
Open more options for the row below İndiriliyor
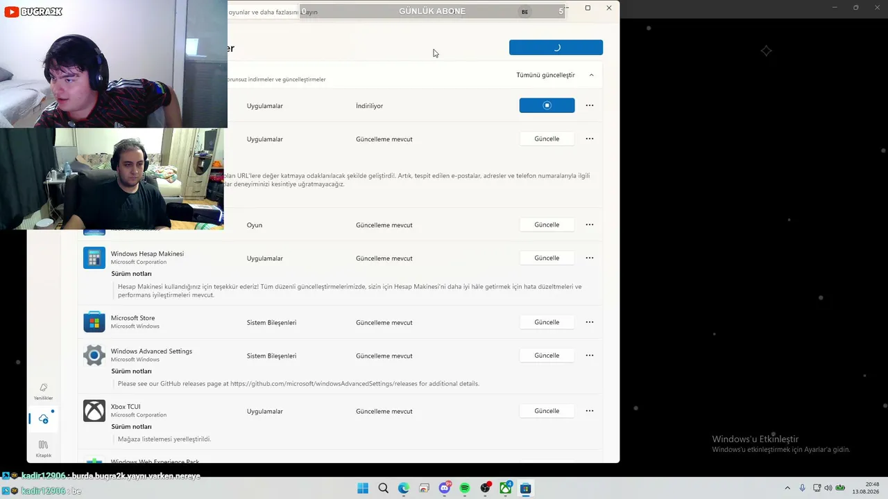click(590, 139)
